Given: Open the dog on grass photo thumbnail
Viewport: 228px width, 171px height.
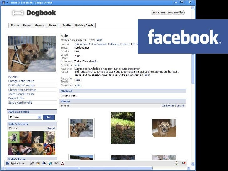Looking at the screenshot, I should (x=123, y=128).
